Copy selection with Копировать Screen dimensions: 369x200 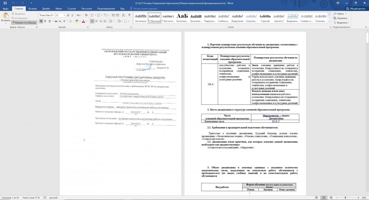pyautogui.click(x=19, y=18)
